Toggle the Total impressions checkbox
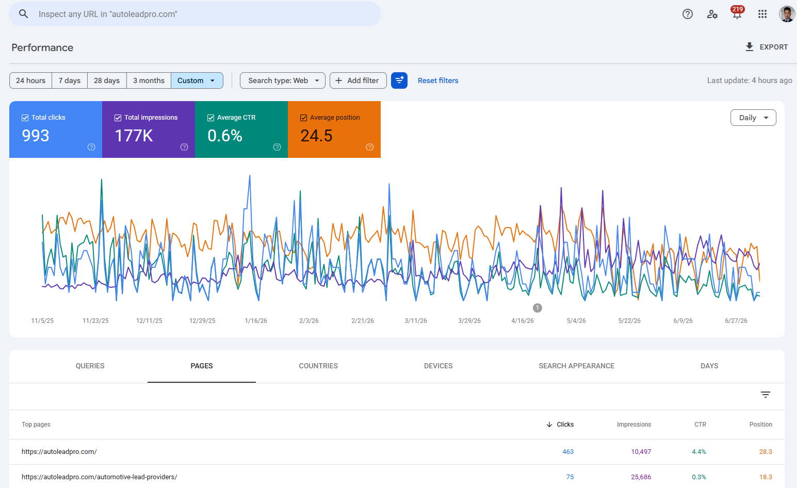Screen dimensions: 797x488 click(x=118, y=118)
